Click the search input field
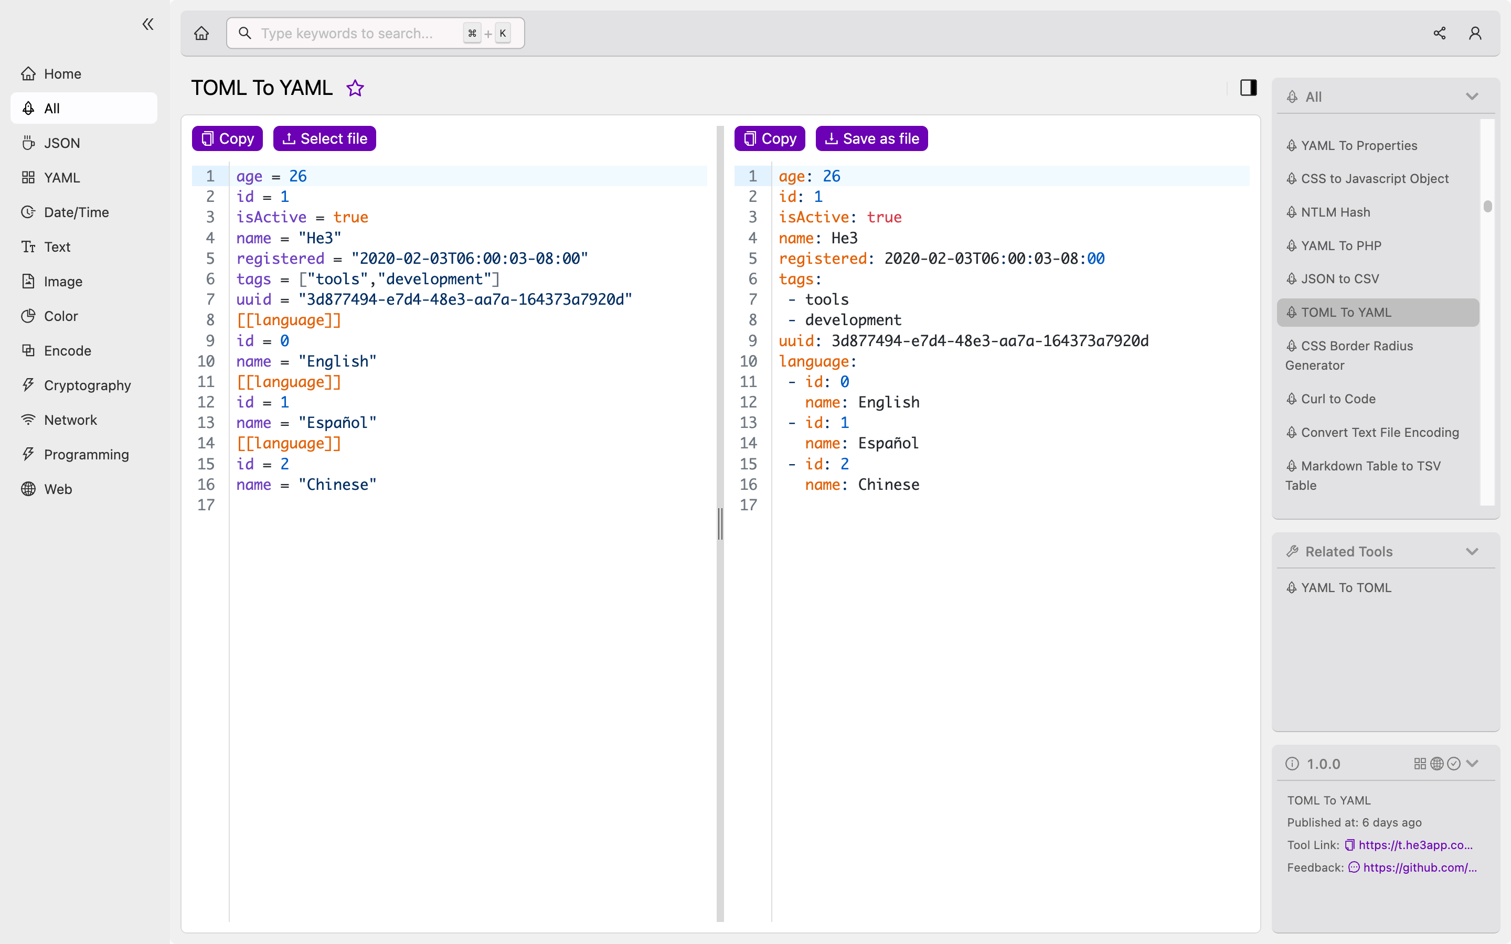This screenshot has height=944, width=1511. tap(374, 34)
